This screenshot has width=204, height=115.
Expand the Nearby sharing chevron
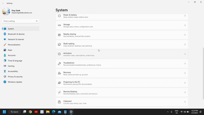click(185, 35)
